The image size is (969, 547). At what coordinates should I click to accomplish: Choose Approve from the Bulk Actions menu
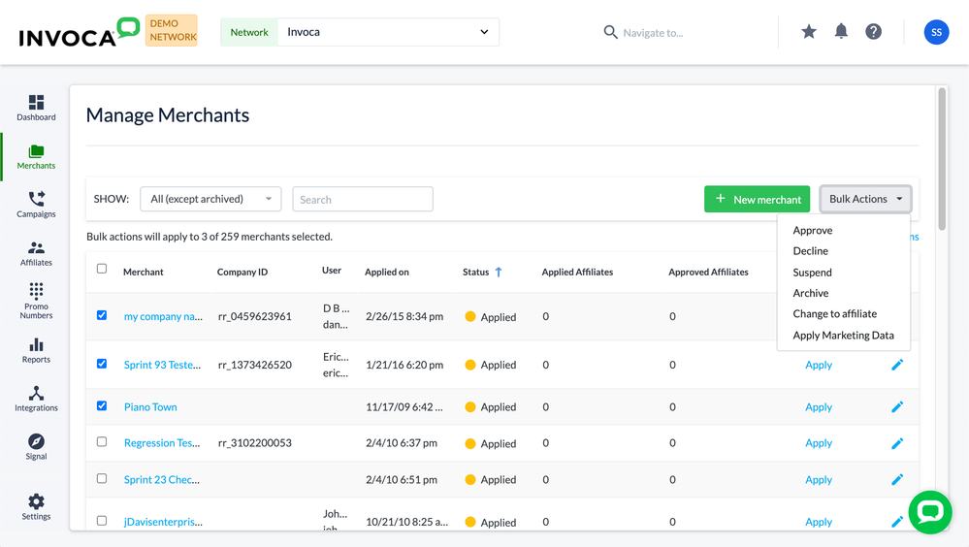click(x=813, y=231)
